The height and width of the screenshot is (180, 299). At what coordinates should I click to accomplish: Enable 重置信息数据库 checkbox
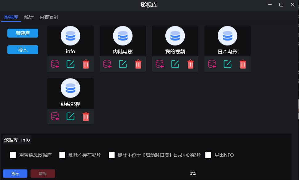[13, 155]
